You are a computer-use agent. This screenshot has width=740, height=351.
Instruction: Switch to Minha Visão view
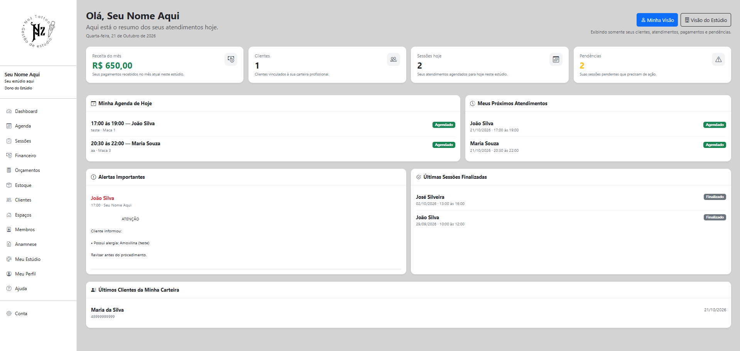657,20
